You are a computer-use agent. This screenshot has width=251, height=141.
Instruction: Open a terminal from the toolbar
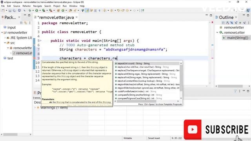point(19,11)
